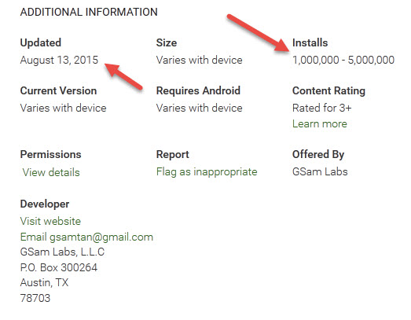Click the Developer heading

[x=45, y=204]
